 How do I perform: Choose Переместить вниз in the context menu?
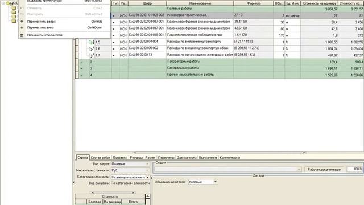coord(65,28)
